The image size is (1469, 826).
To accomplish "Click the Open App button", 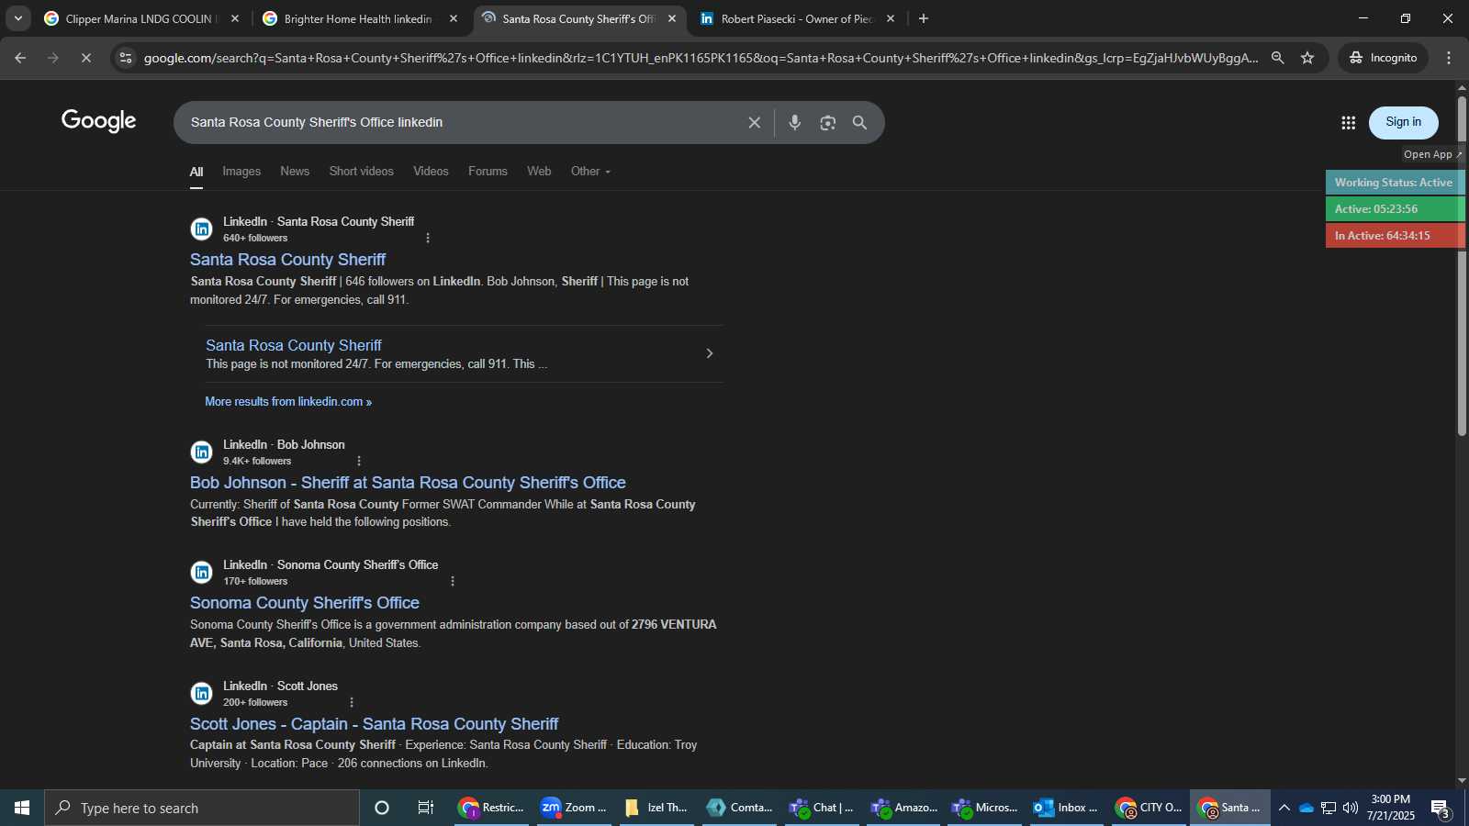I will point(1431,154).
